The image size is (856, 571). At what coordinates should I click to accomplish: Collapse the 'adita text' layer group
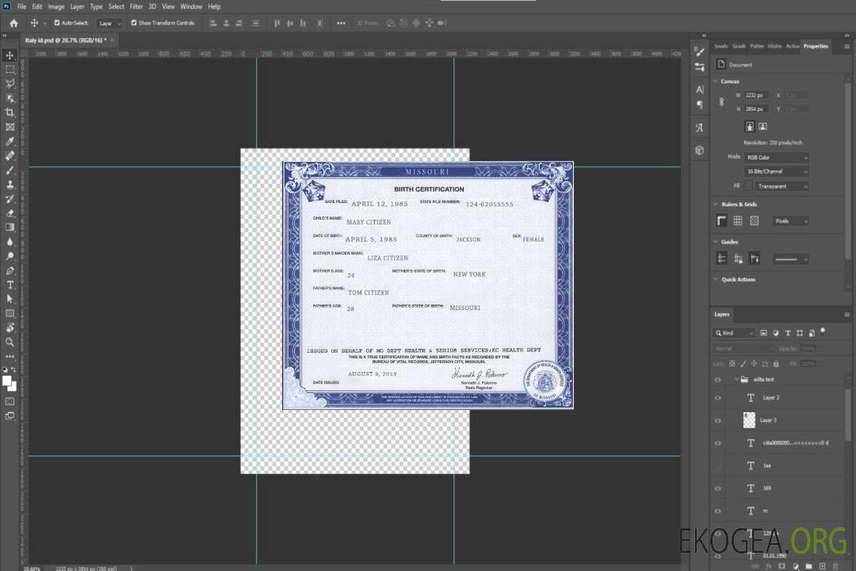(736, 379)
